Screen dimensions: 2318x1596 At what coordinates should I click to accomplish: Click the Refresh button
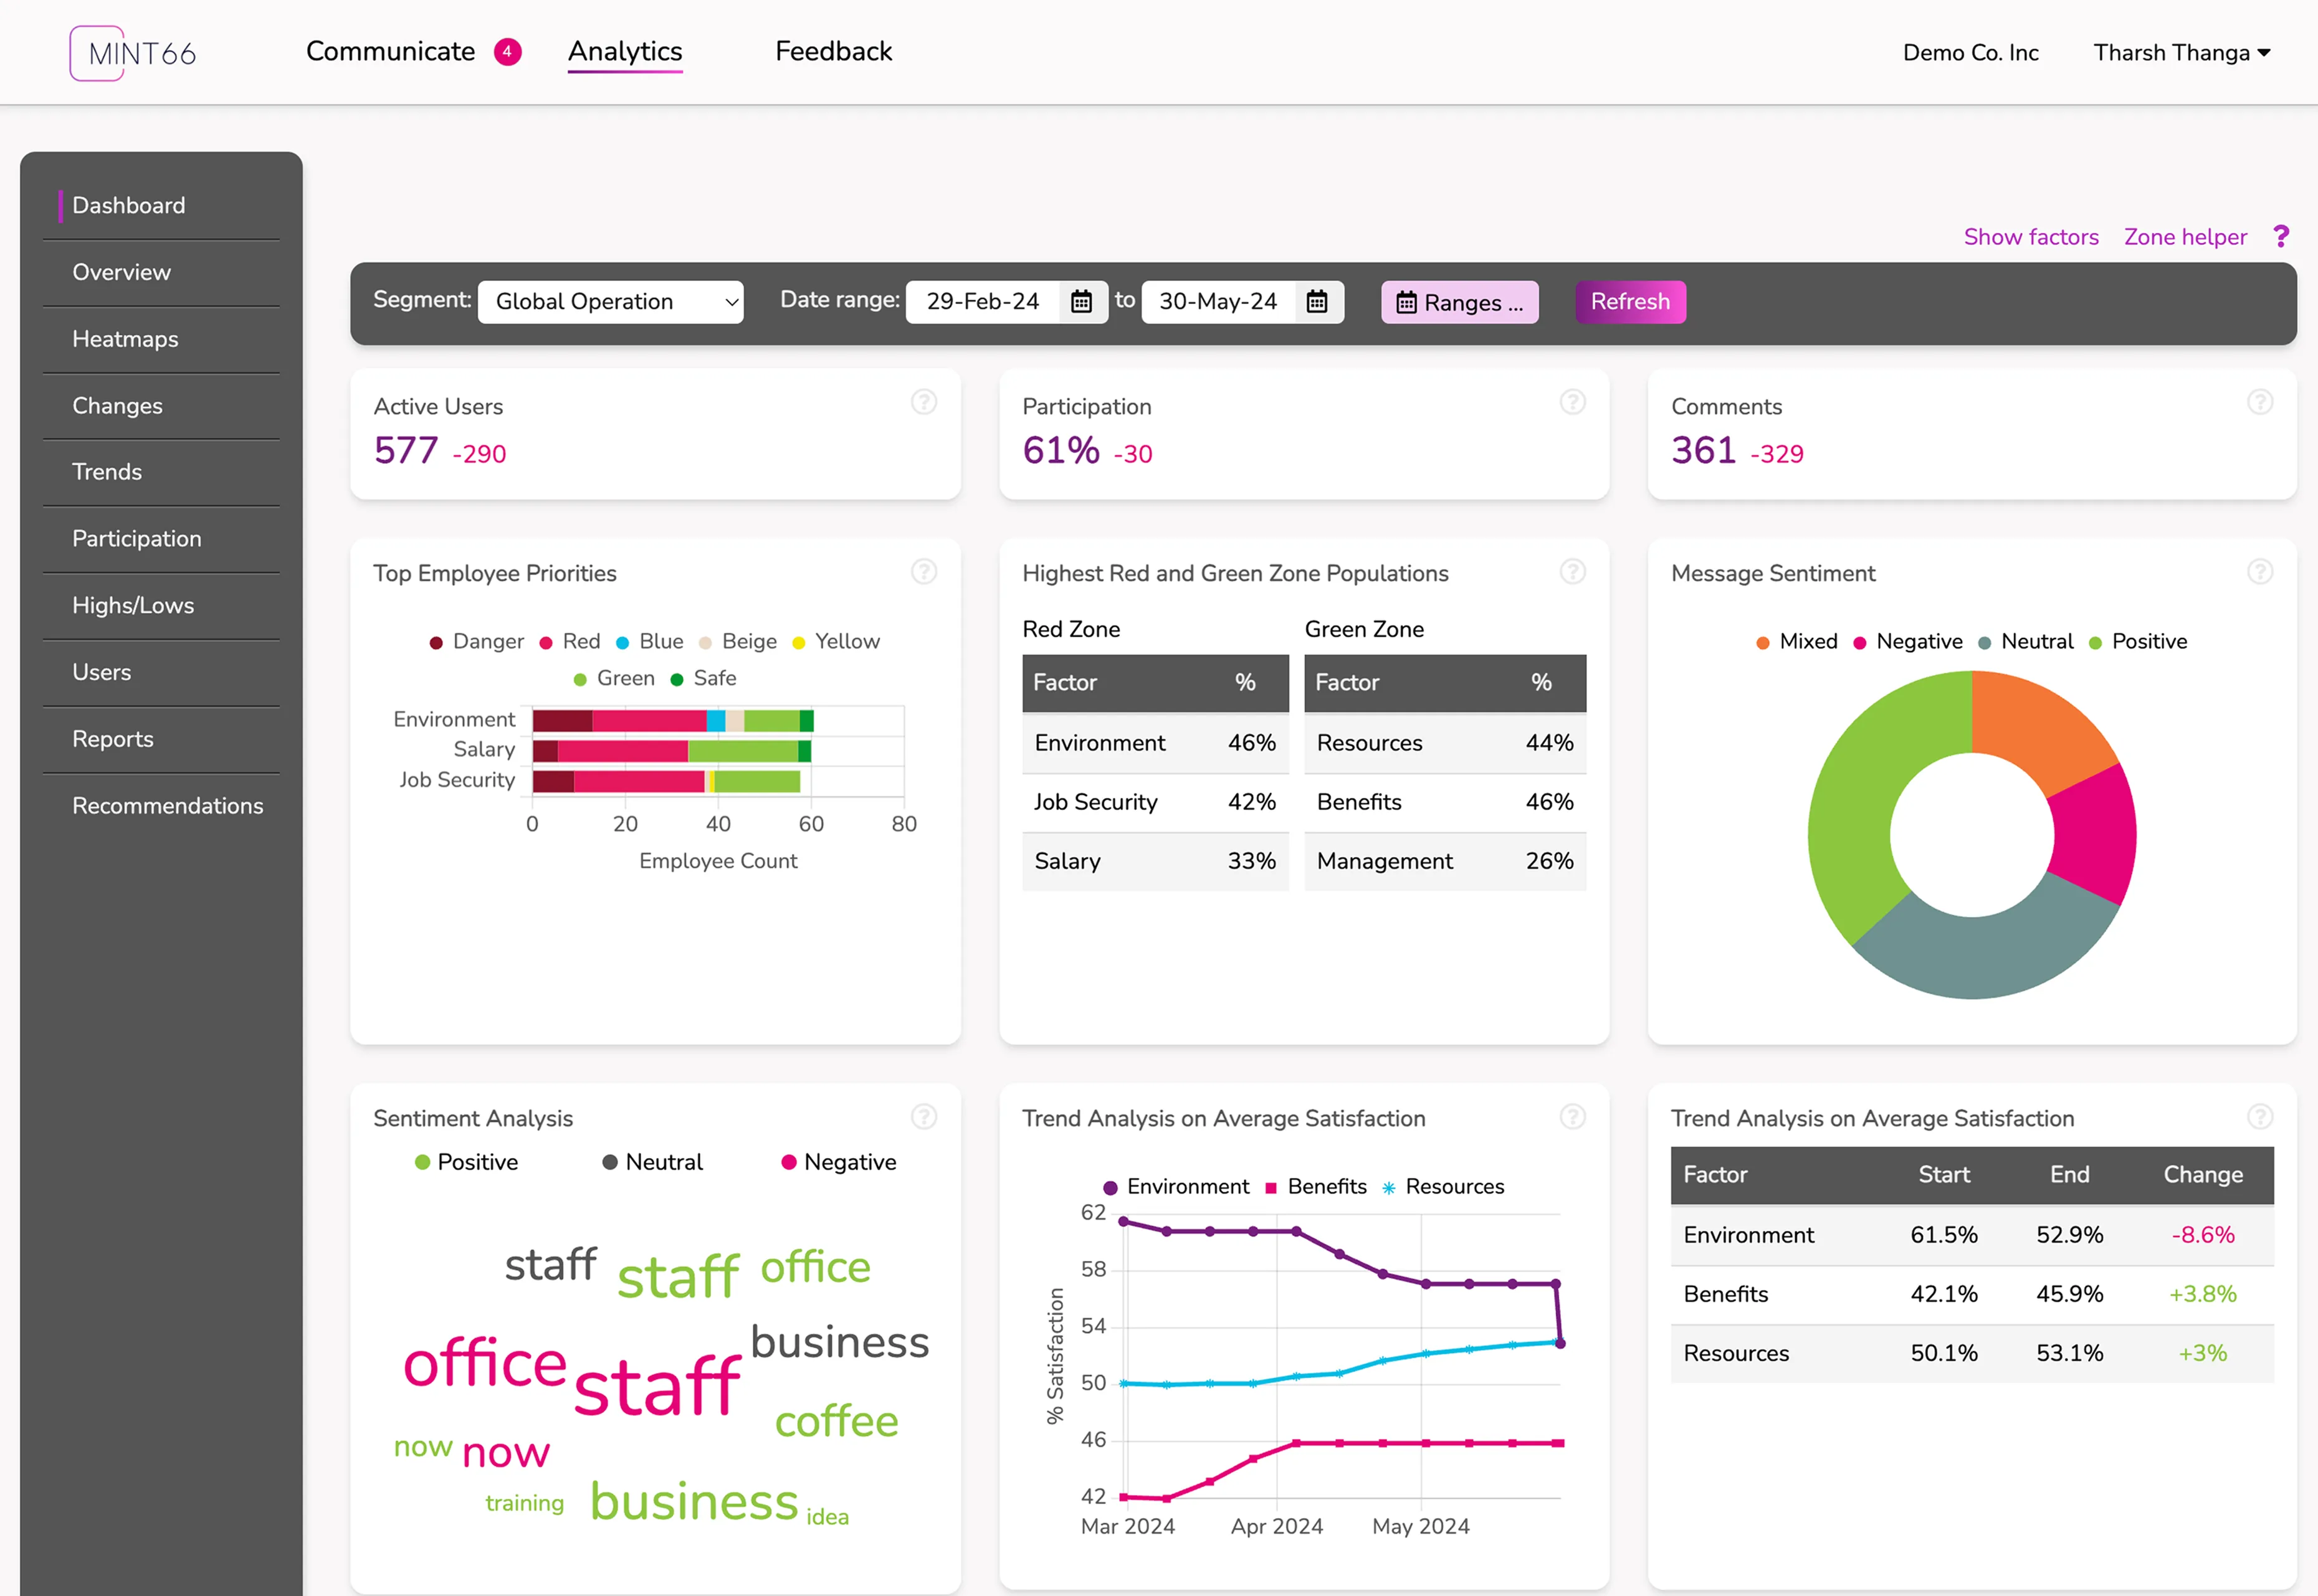click(x=1630, y=302)
